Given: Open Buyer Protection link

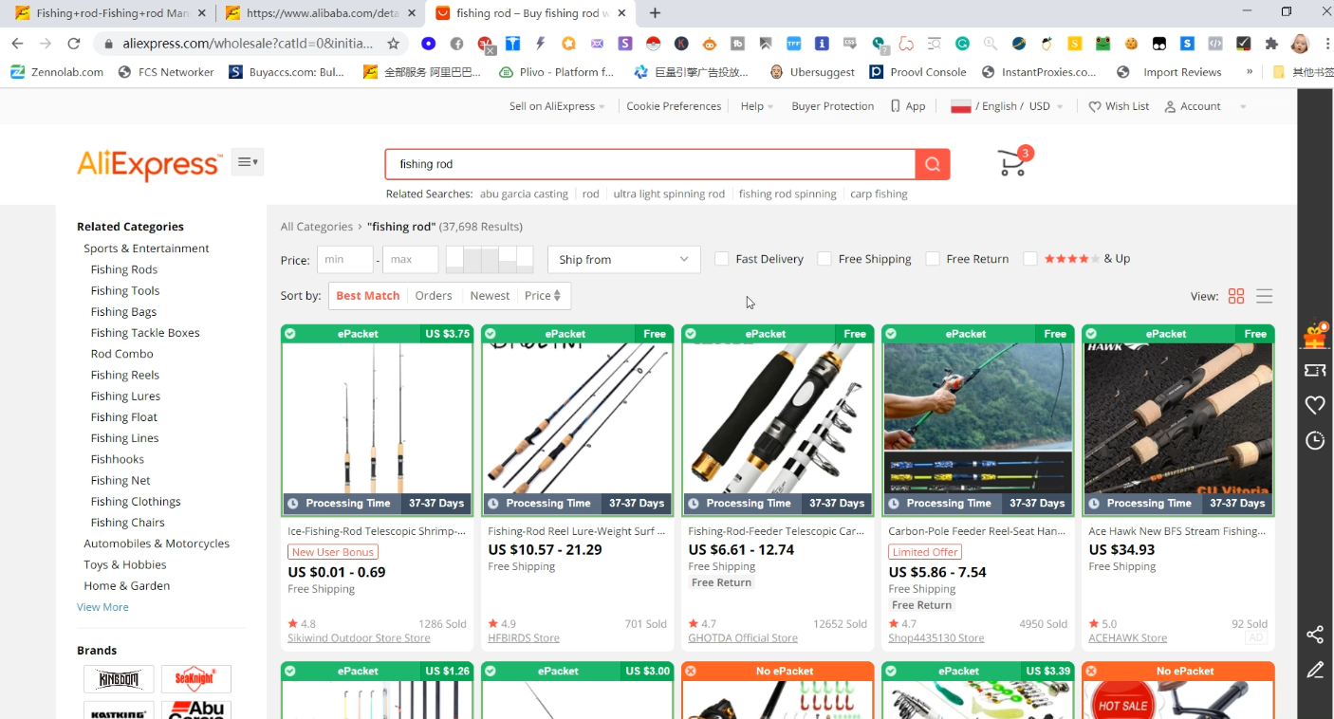Looking at the screenshot, I should (833, 106).
